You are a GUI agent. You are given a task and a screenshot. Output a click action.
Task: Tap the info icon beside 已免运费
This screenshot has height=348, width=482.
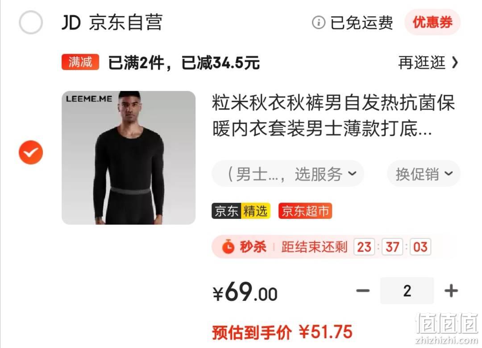click(x=319, y=22)
